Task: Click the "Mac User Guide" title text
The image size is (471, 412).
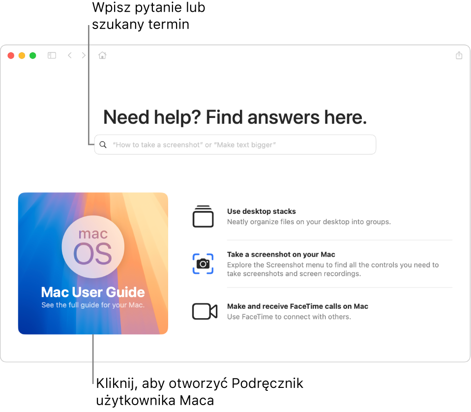Action: pos(93,293)
